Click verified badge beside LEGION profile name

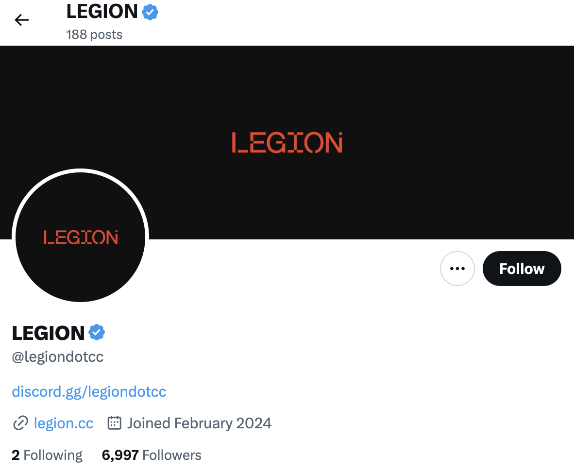(x=97, y=333)
